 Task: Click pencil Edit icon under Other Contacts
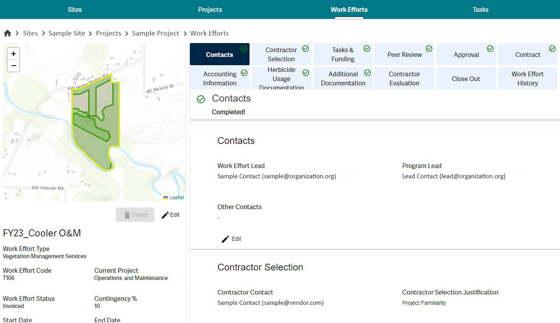pyautogui.click(x=225, y=239)
